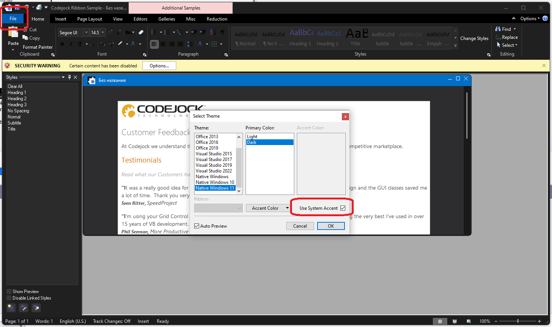Click the security warning Options button
552x327 pixels.
click(x=159, y=66)
